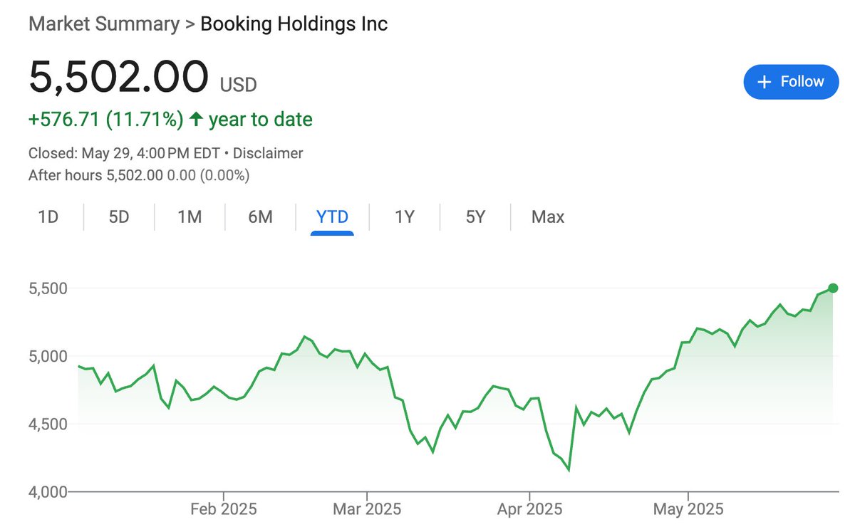Click the plus icon in Follow button

[765, 82]
